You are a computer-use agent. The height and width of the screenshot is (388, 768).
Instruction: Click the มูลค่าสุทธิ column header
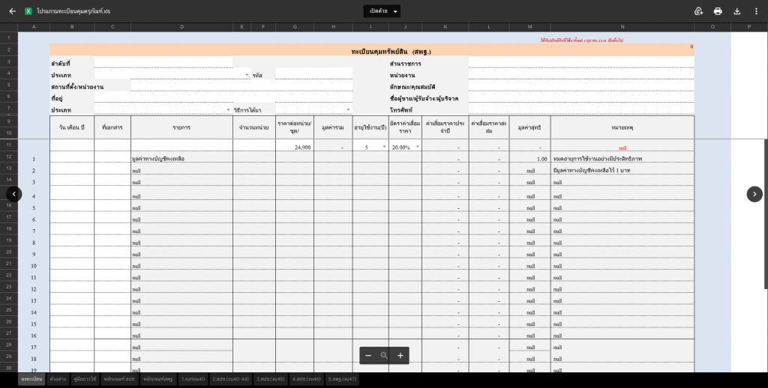(530, 127)
